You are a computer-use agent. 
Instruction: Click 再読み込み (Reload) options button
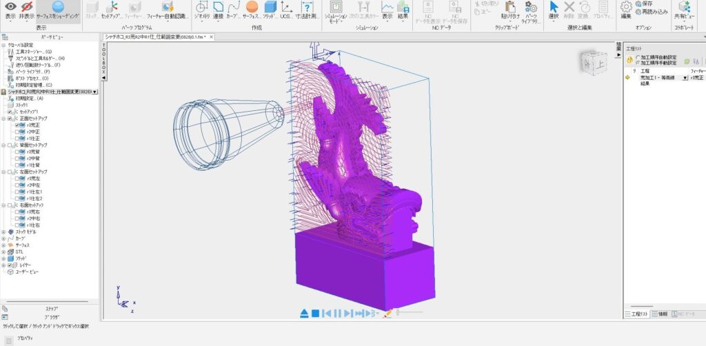(x=652, y=12)
